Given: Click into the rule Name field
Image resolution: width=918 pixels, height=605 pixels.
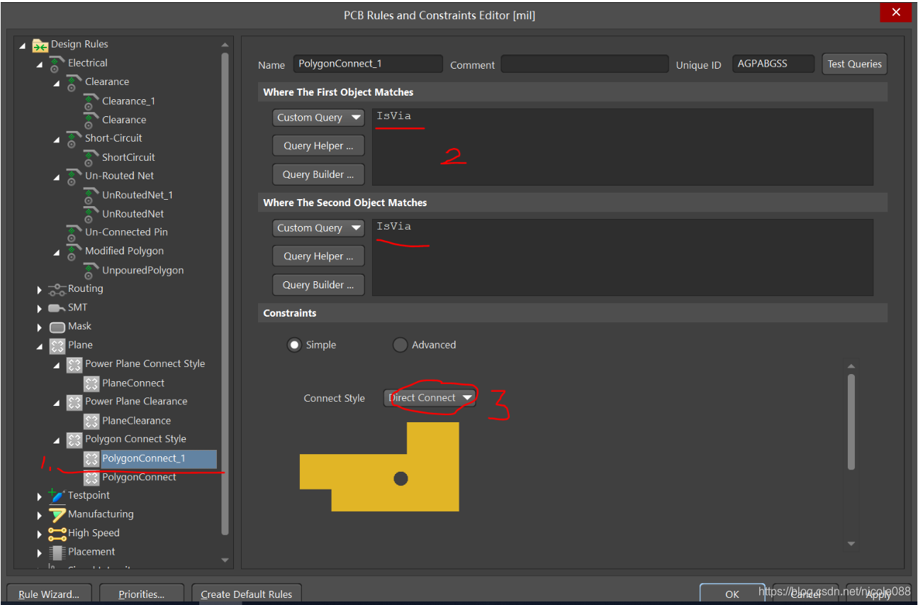Looking at the screenshot, I should (368, 64).
